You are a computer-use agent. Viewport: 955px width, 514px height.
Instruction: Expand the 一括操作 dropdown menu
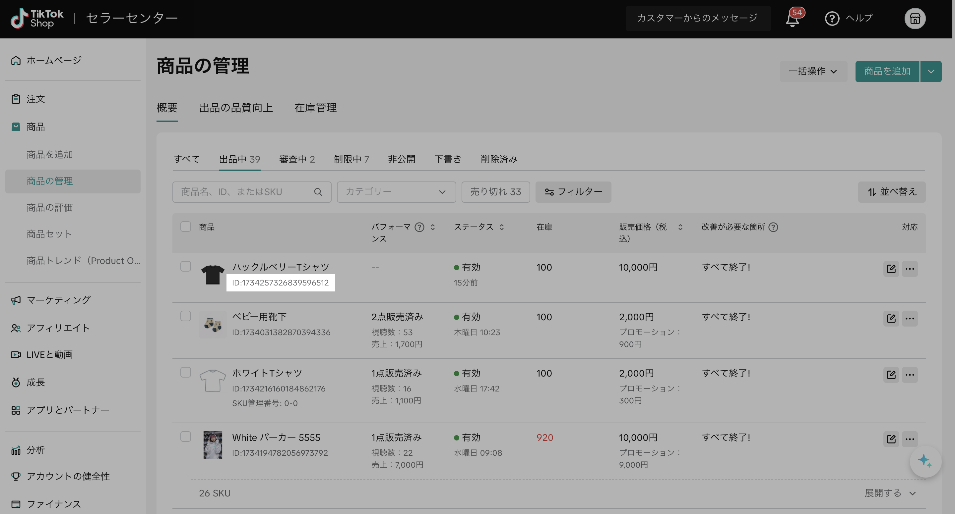(x=813, y=71)
